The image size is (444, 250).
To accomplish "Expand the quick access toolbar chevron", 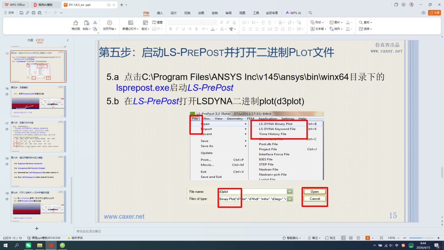I will 61,13.
